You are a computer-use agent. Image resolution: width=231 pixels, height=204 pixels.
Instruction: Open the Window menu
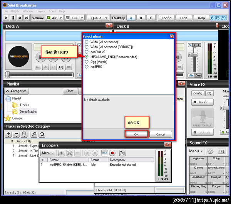tap(28, 11)
